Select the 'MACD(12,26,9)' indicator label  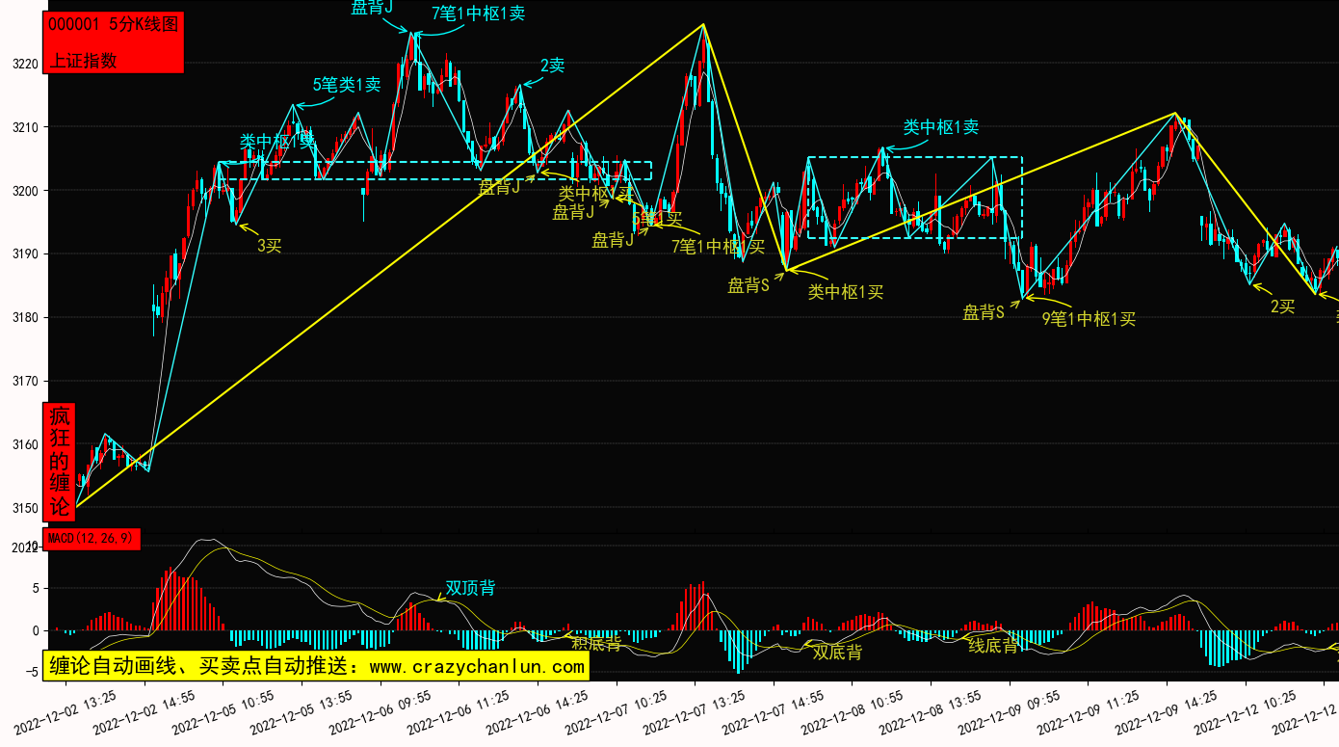coord(92,538)
